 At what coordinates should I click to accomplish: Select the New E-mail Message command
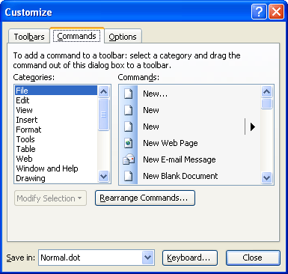[190, 159]
